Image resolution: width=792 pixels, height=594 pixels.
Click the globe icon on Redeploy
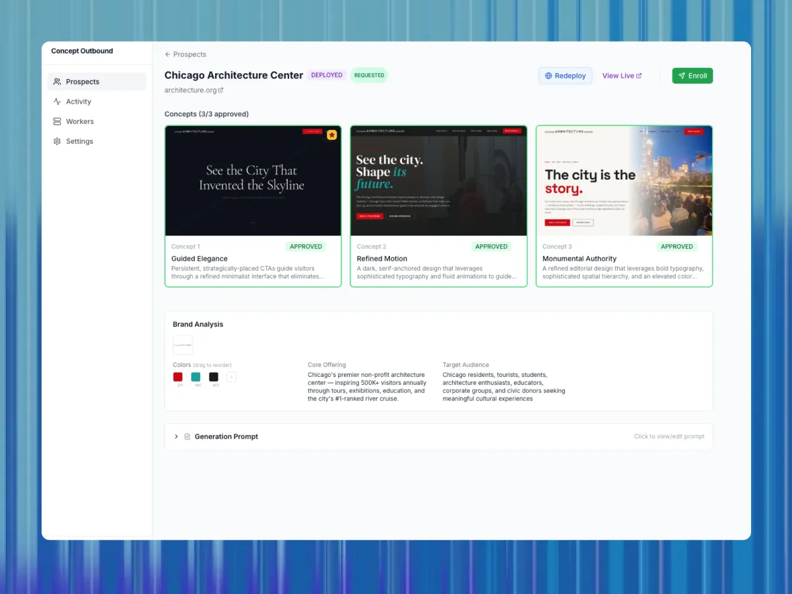(548, 76)
